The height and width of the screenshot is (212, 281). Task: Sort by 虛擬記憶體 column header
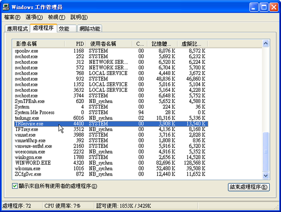[x=192, y=44]
